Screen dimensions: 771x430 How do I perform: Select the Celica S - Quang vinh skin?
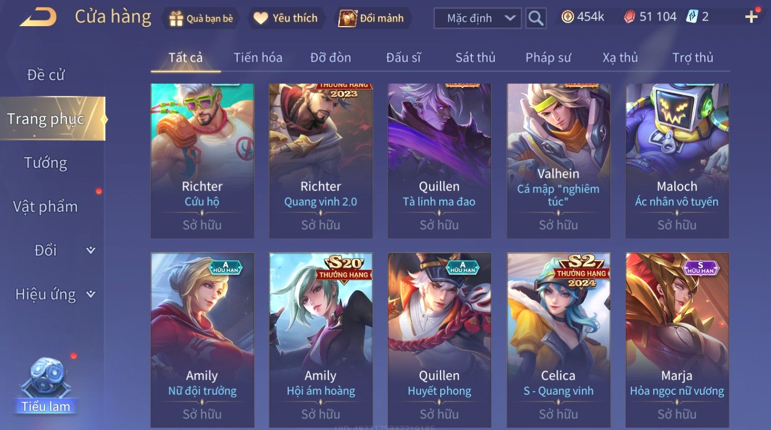558,340
